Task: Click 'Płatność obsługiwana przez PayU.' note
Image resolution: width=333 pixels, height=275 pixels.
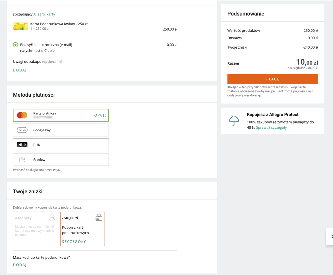Action: tap(37, 170)
